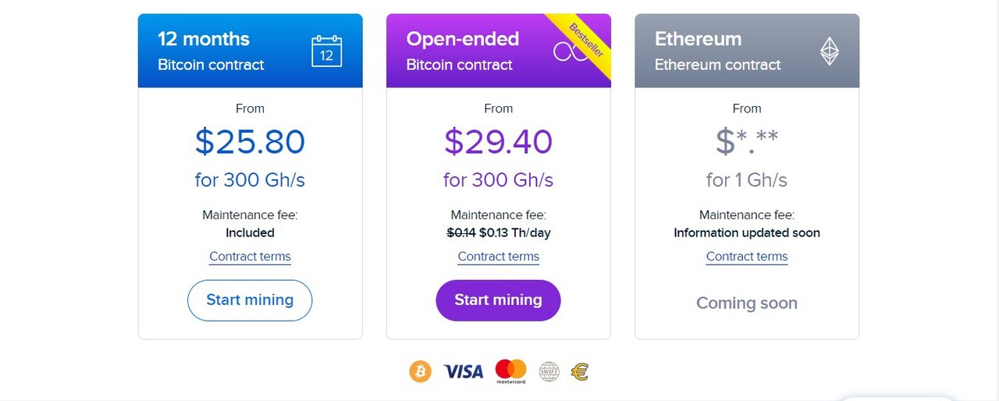Click the $29.40 price text

click(499, 141)
